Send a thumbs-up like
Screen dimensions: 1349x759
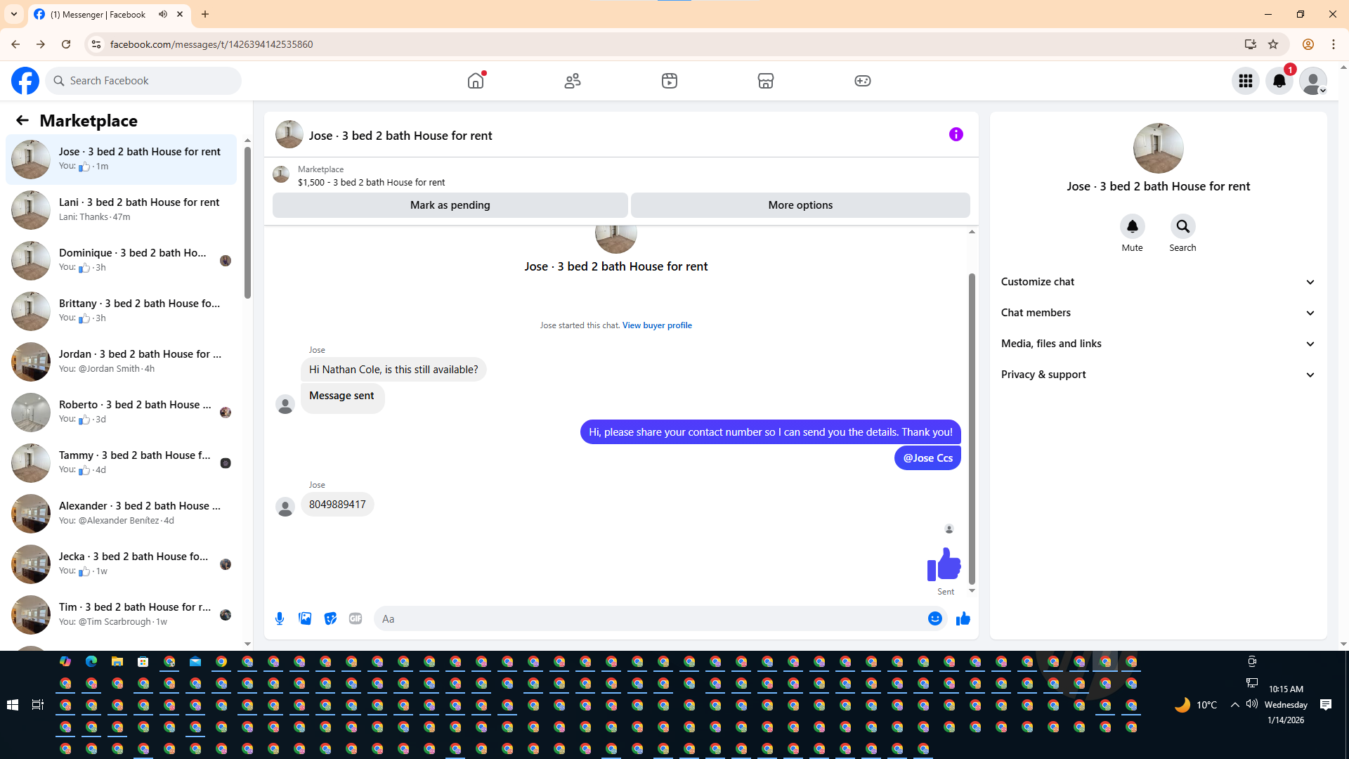point(963,618)
